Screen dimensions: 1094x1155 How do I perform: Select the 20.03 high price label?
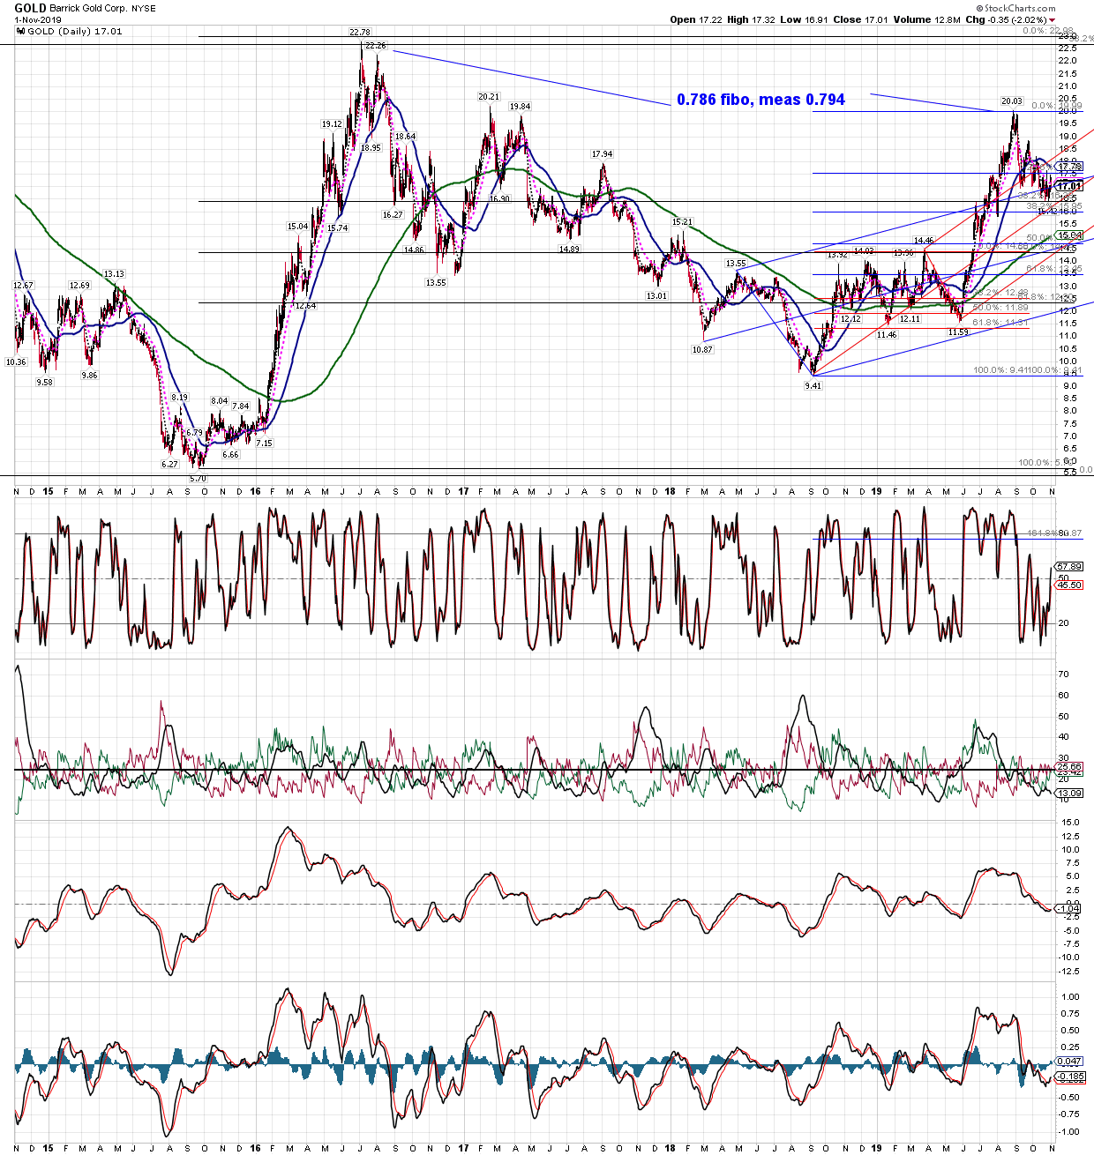click(1012, 101)
